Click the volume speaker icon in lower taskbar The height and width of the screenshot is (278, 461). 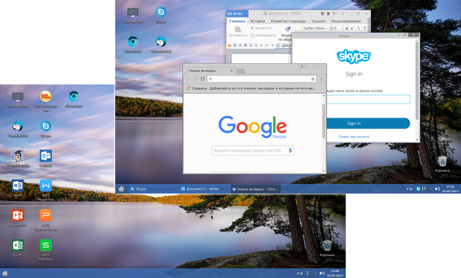coord(322,273)
